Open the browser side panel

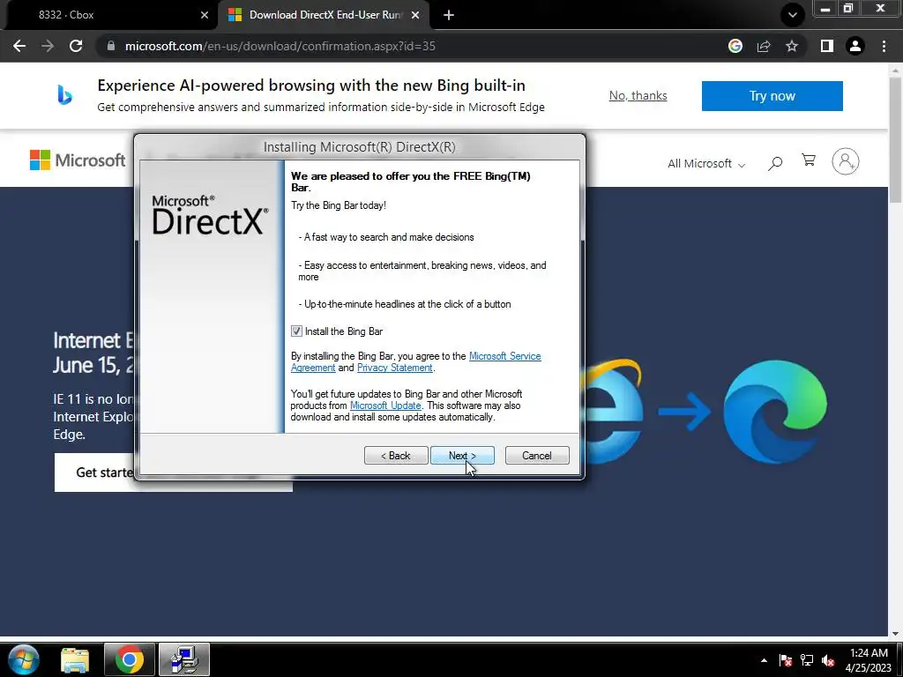(827, 46)
